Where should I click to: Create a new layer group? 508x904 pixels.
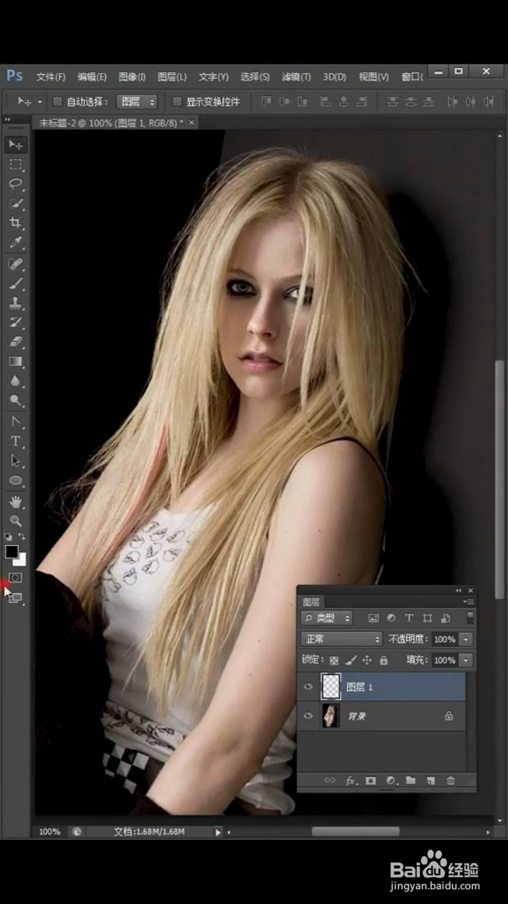coord(411,780)
